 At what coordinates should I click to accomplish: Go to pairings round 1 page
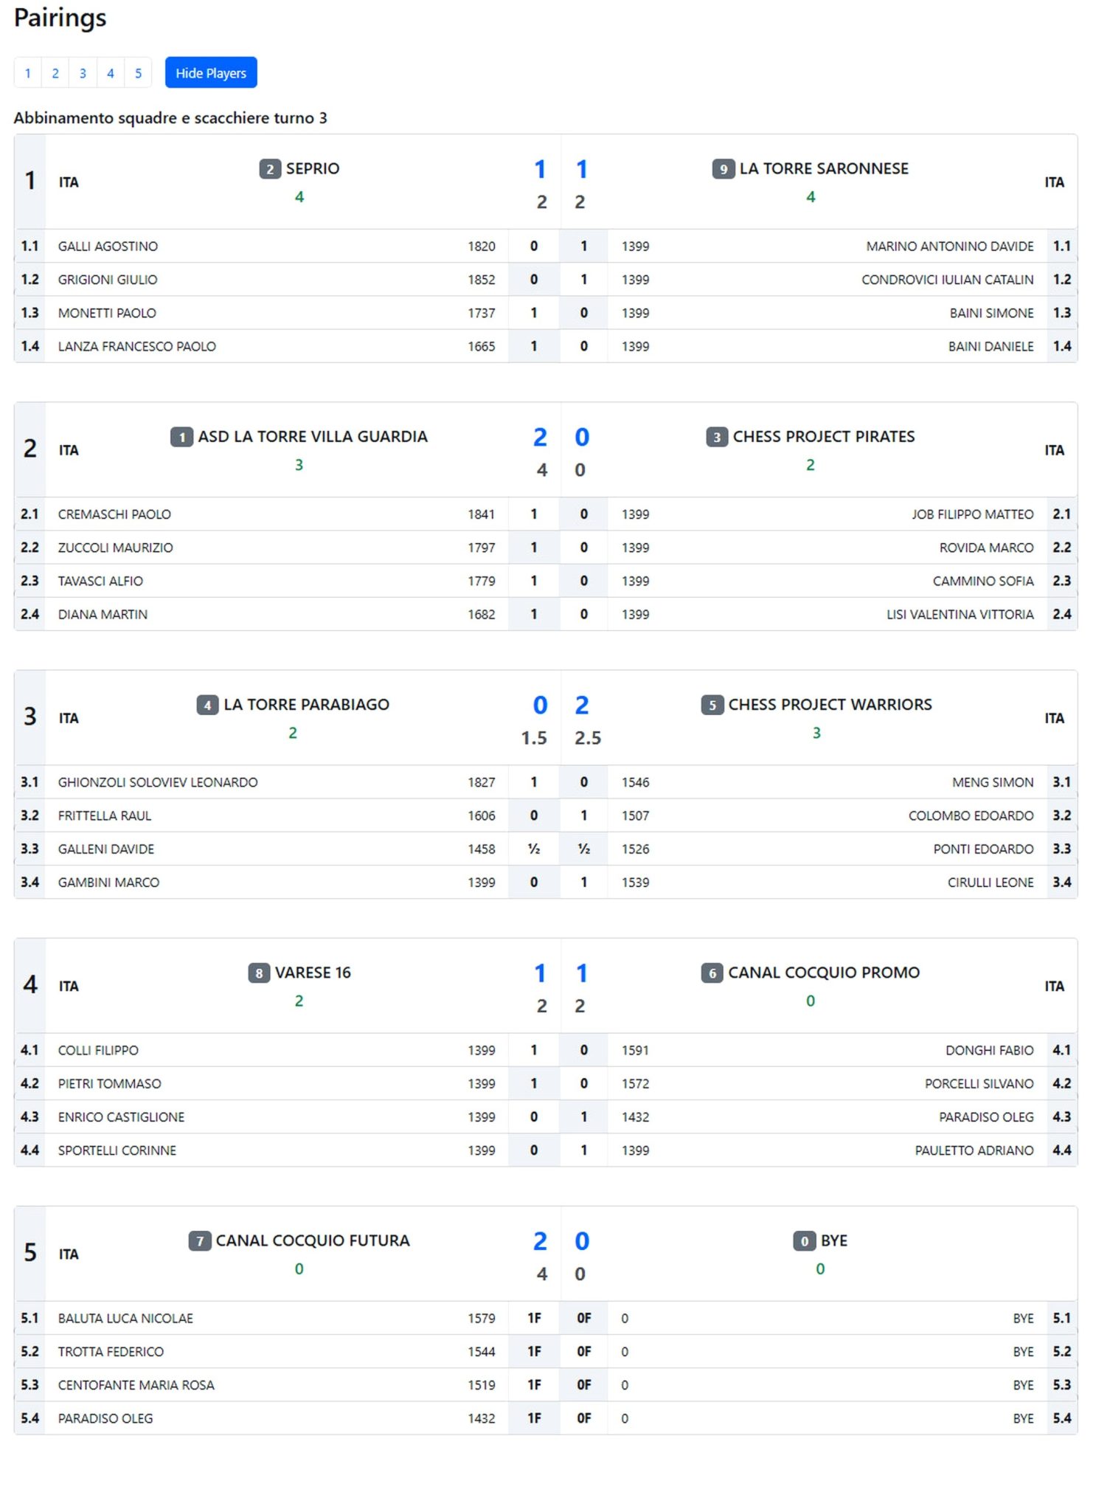[27, 73]
